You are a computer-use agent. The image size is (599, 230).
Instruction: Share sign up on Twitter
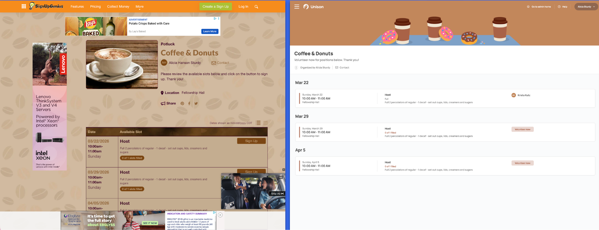coord(196,103)
